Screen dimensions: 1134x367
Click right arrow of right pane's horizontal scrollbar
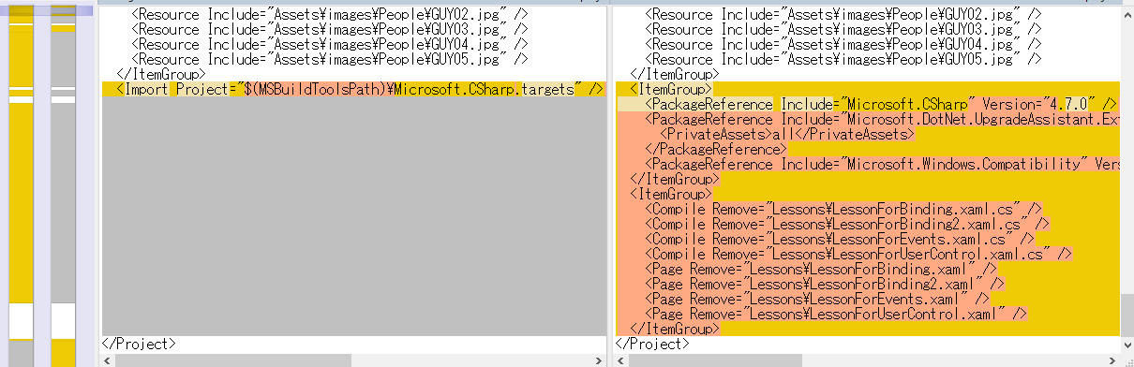click(x=1112, y=360)
